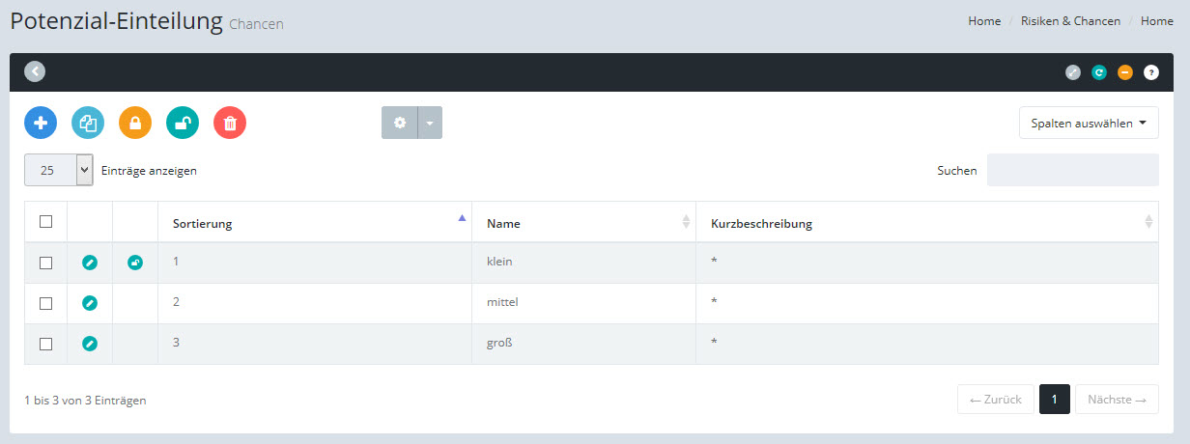The width and height of the screenshot is (1190, 444).
Task: Expand the entries-per-page dropdown showing 25
Action: pos(58,170)
